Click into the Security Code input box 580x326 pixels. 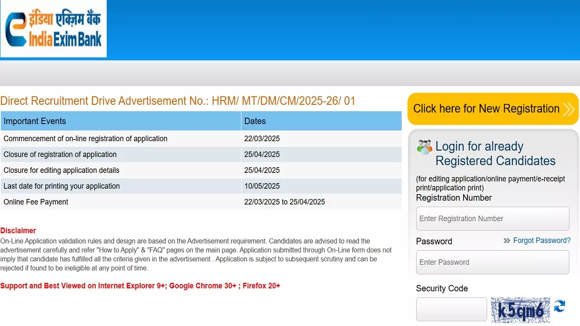tap(451, 310)
